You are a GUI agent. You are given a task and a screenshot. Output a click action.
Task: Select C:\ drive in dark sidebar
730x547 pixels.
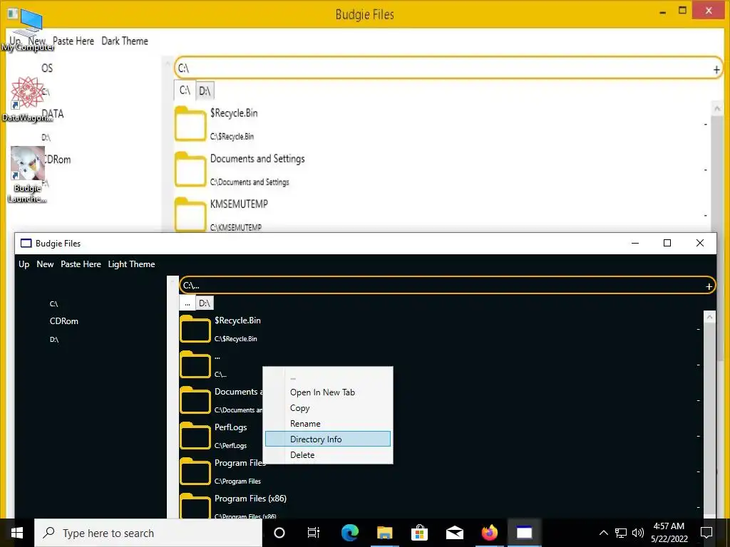(54, 303)
